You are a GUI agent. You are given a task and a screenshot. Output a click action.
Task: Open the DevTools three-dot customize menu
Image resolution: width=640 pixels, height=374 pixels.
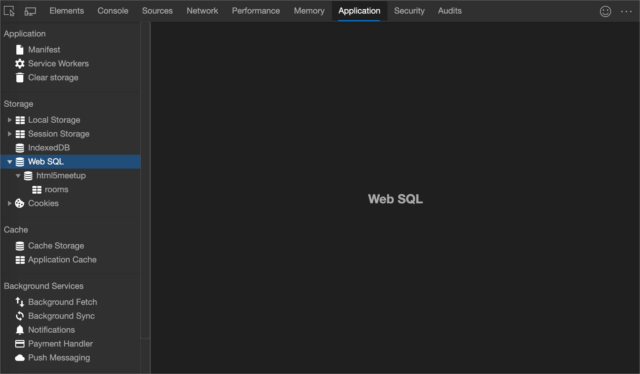626,11
